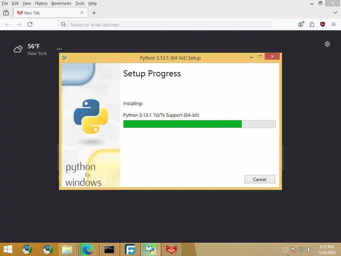This screenshot has height=256, width=341.
Task: Open the network tray icon
Action: click(x=302, y=250)
